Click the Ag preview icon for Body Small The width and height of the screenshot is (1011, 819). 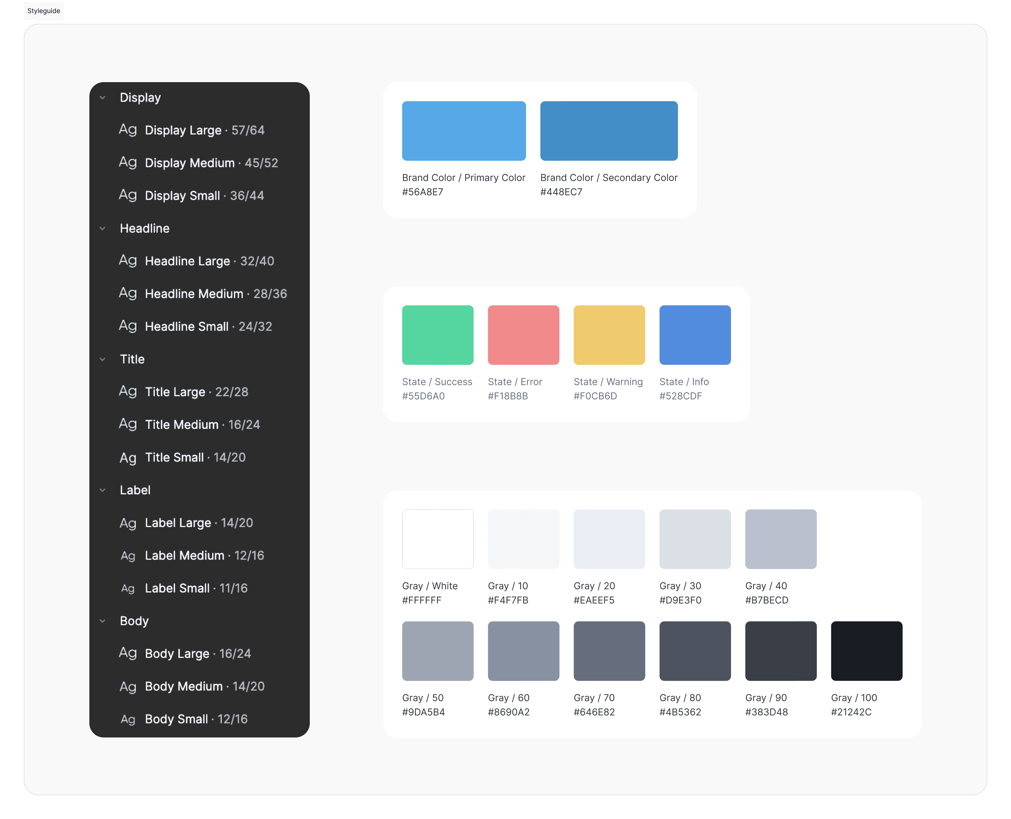pos(127,720)
